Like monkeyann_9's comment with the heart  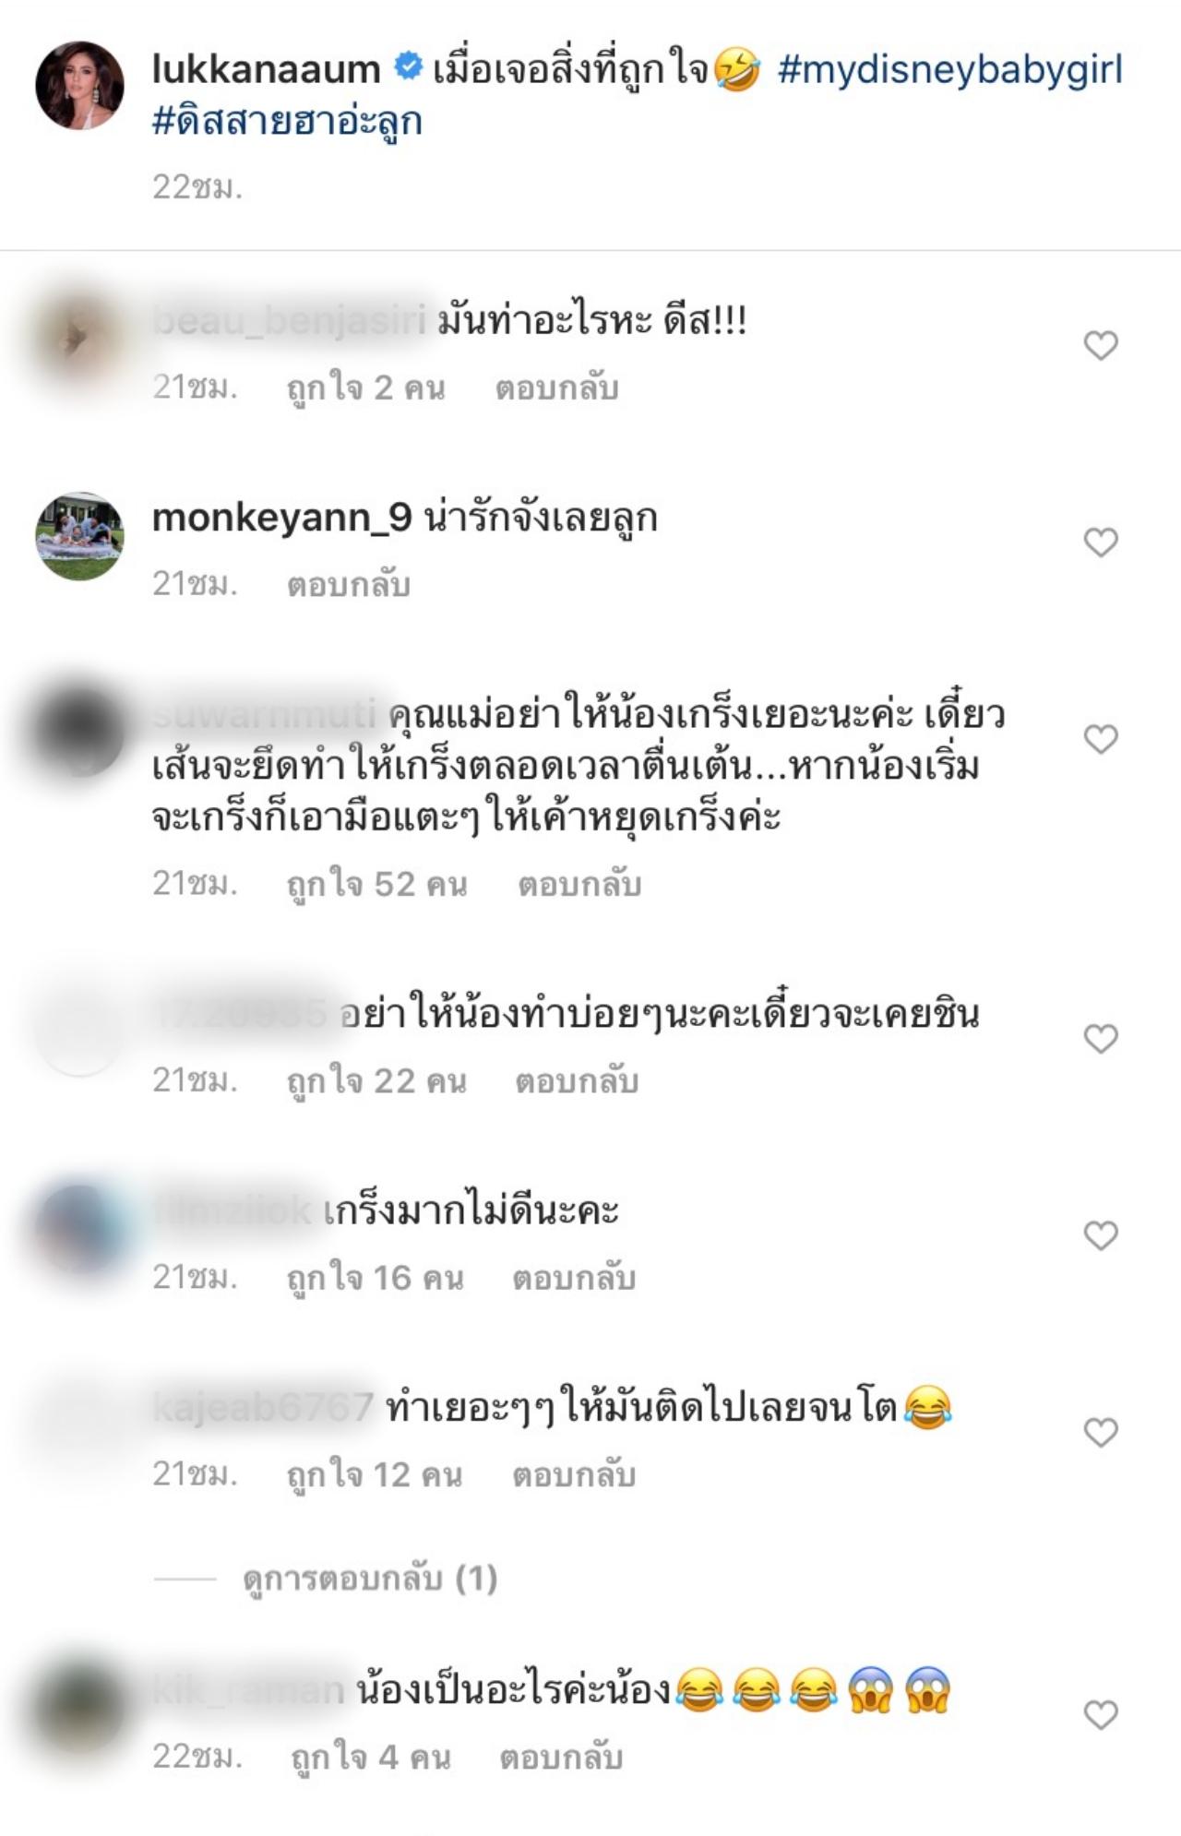[x=1101, y=542]
